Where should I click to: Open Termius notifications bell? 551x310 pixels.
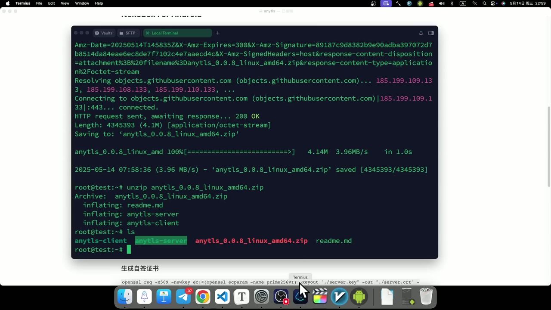coord(421,33)
